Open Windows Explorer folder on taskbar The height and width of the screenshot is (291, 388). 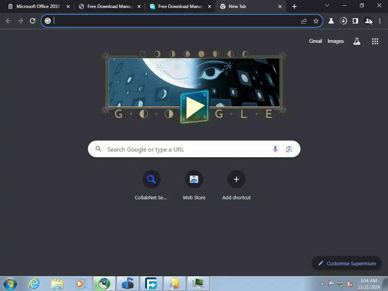(x=58, y=283)
